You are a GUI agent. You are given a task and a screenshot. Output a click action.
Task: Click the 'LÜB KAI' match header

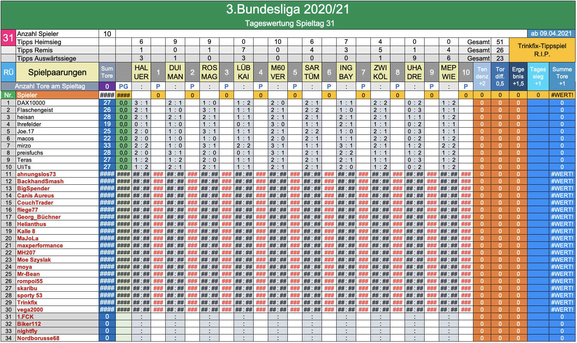click(244, 72)
